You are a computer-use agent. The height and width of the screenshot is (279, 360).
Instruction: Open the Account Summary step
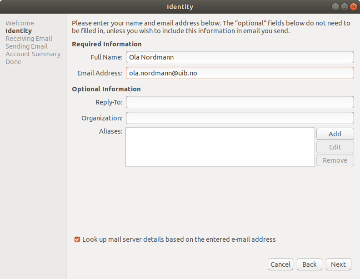pos(33,54)
